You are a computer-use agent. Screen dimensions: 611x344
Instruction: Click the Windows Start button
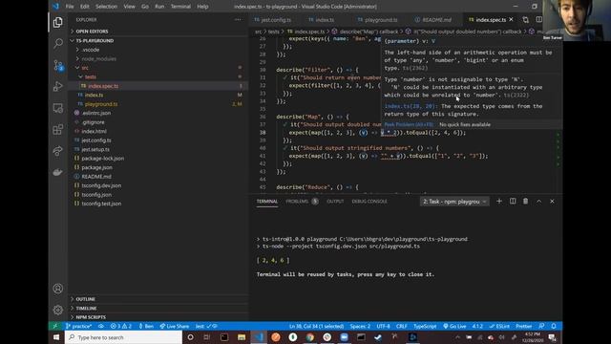click(56, 337)
